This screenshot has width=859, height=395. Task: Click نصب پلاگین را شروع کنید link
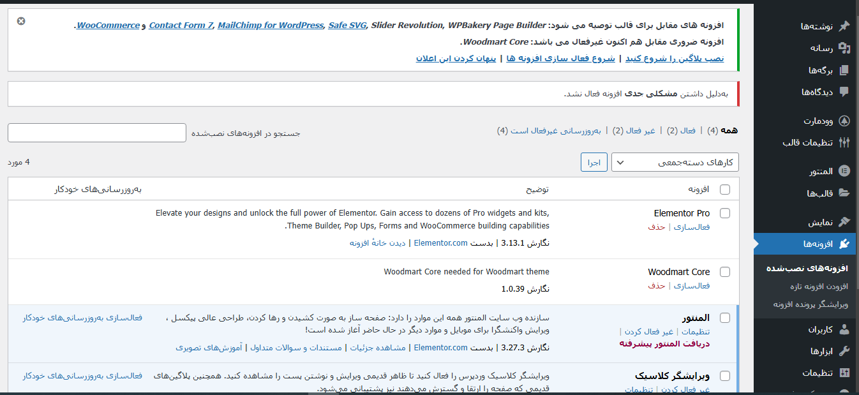pyautogui.click(x=675, y=58)
